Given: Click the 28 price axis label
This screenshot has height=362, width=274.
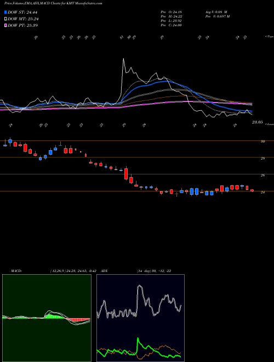Looking at the screenshot, I should click(262, 159).
